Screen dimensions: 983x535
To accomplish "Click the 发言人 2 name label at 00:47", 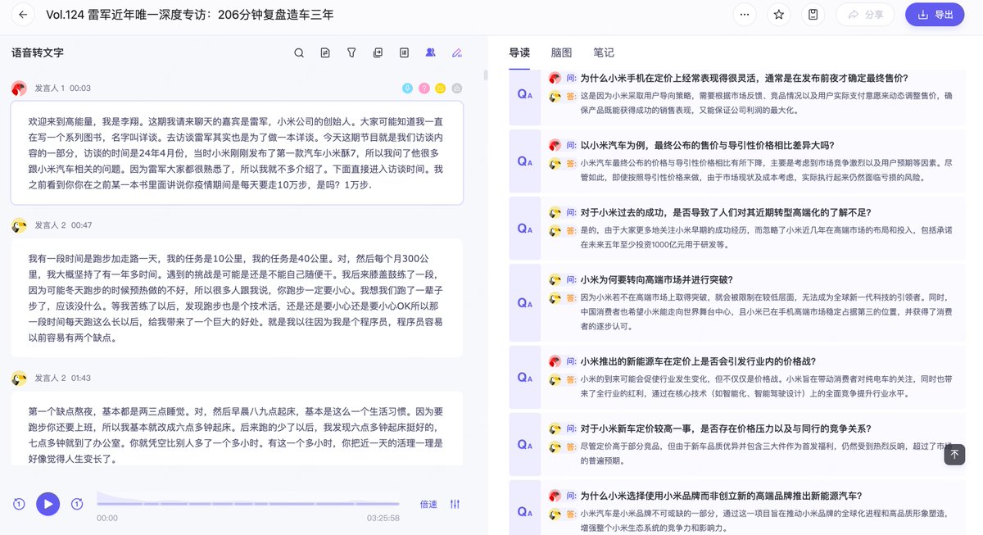I will (50, 224).
